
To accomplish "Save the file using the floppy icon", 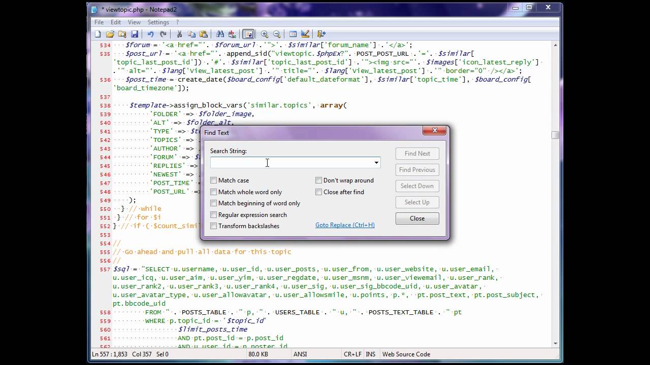I will (135, 34).
